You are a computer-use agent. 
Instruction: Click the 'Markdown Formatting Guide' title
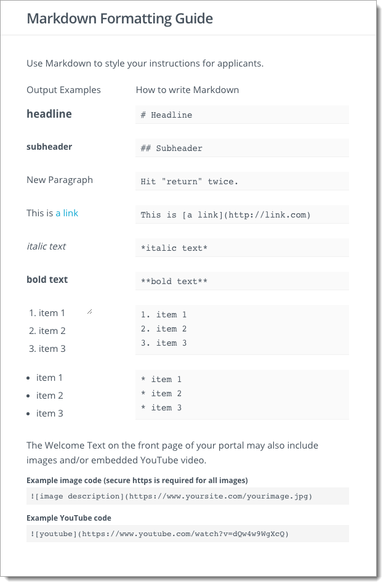pos(120,18)
